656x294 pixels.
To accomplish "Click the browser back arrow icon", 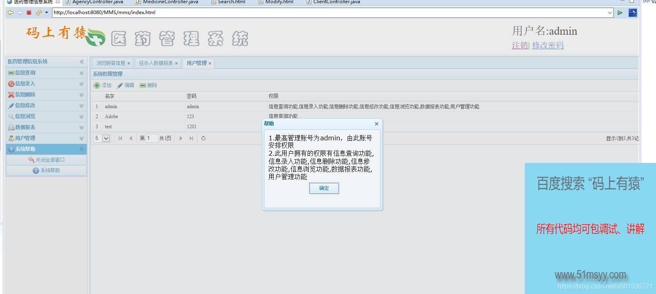I will [x=10, y=13].
